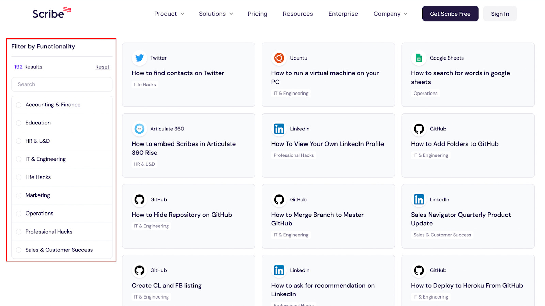Click LinkedIn icon on View Your Own Profile card
Image resolution: width=545 pixels, height=306 pixels.
tap(279, 129)
